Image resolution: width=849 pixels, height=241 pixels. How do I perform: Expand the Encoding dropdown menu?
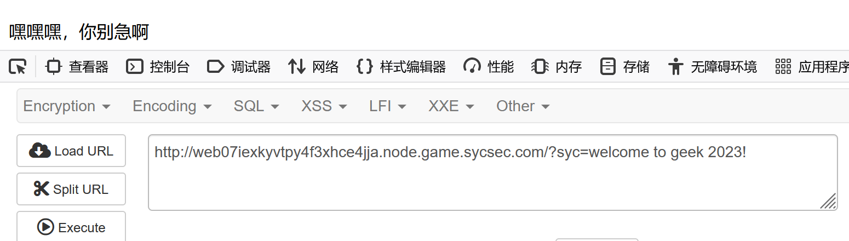[x=172, y=106]
